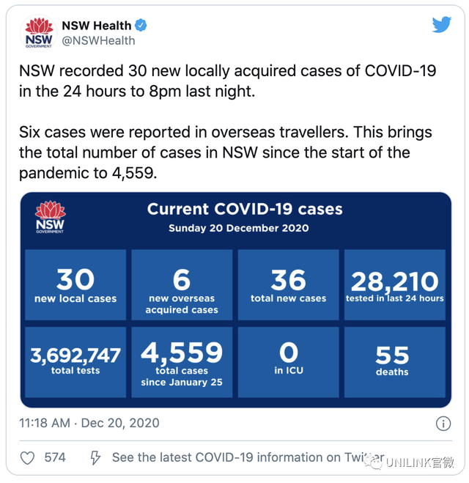The image size is (469, 483).
Task: Click the 4,559 total cases tile
Action: [x=182, y=362]
